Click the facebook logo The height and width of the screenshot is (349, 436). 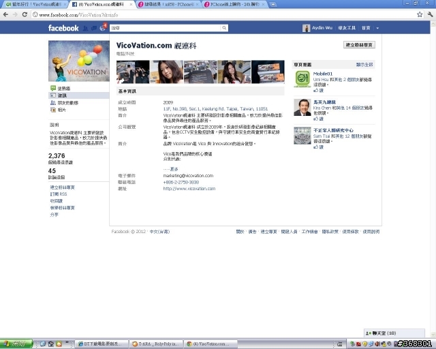click(x=63, y=28)
